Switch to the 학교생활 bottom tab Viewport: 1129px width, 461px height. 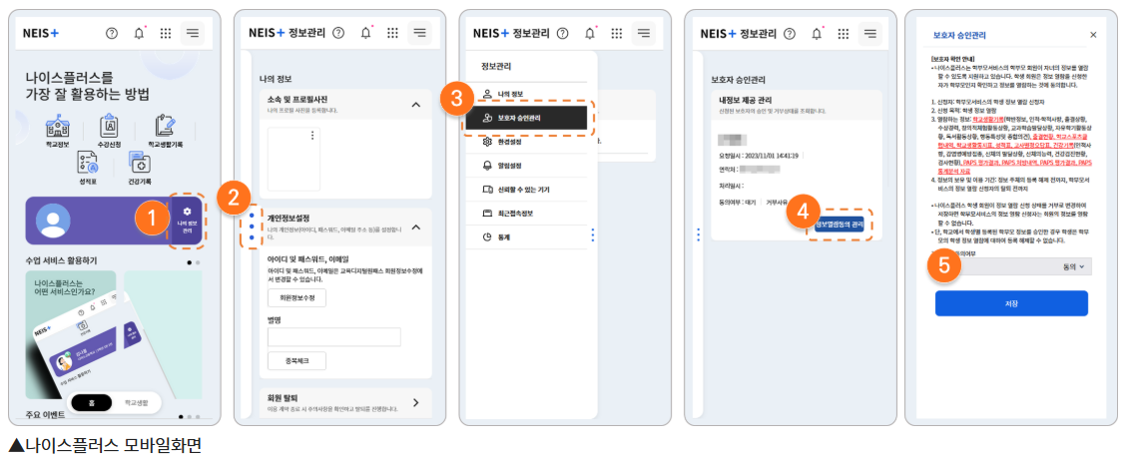(136, 403)
